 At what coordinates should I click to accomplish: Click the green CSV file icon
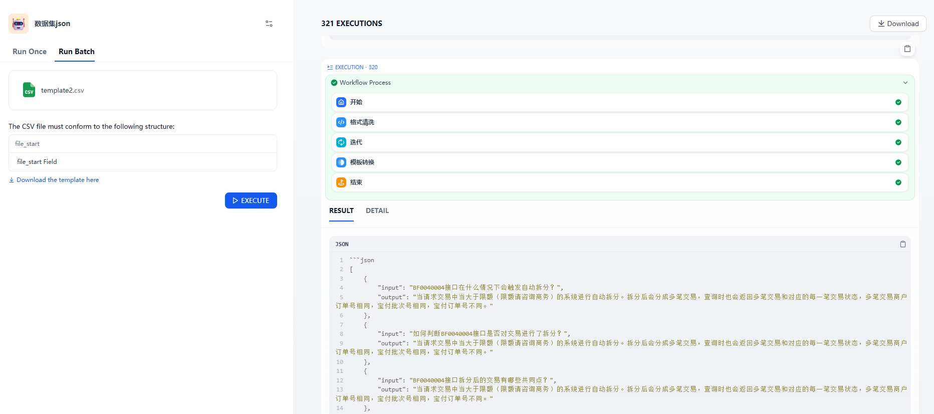click(29, 90)
